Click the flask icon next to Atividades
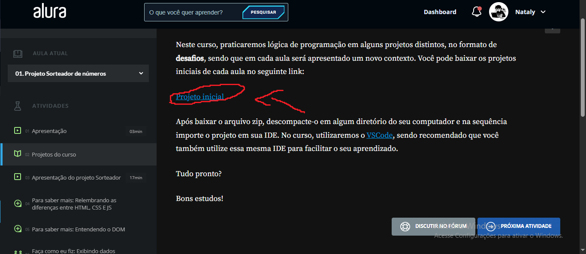Viewport: 586px width, 254px height. click(x=18, y=106)
